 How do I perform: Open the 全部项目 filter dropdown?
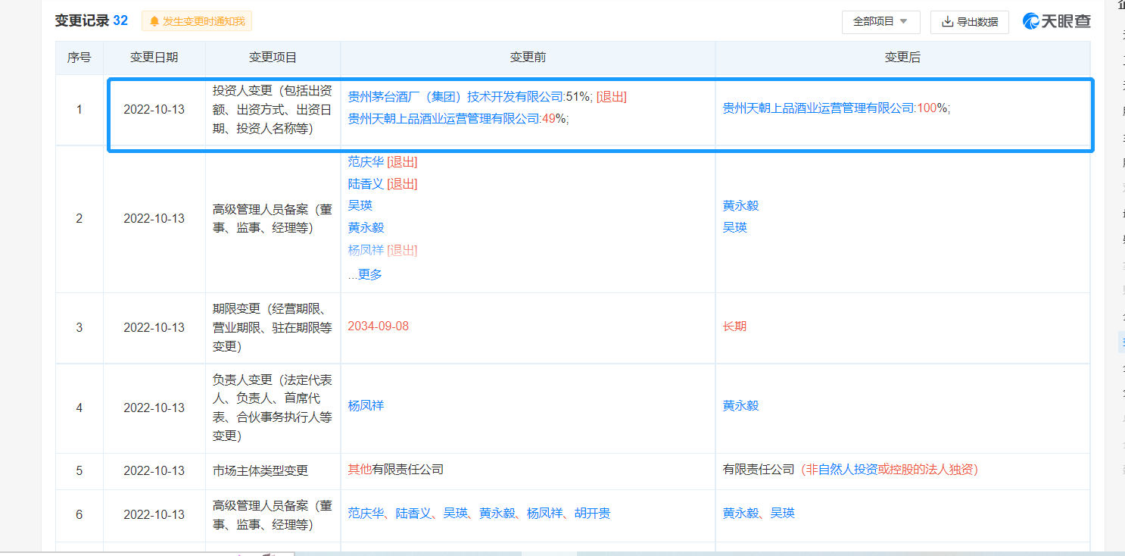coord(880,22)
